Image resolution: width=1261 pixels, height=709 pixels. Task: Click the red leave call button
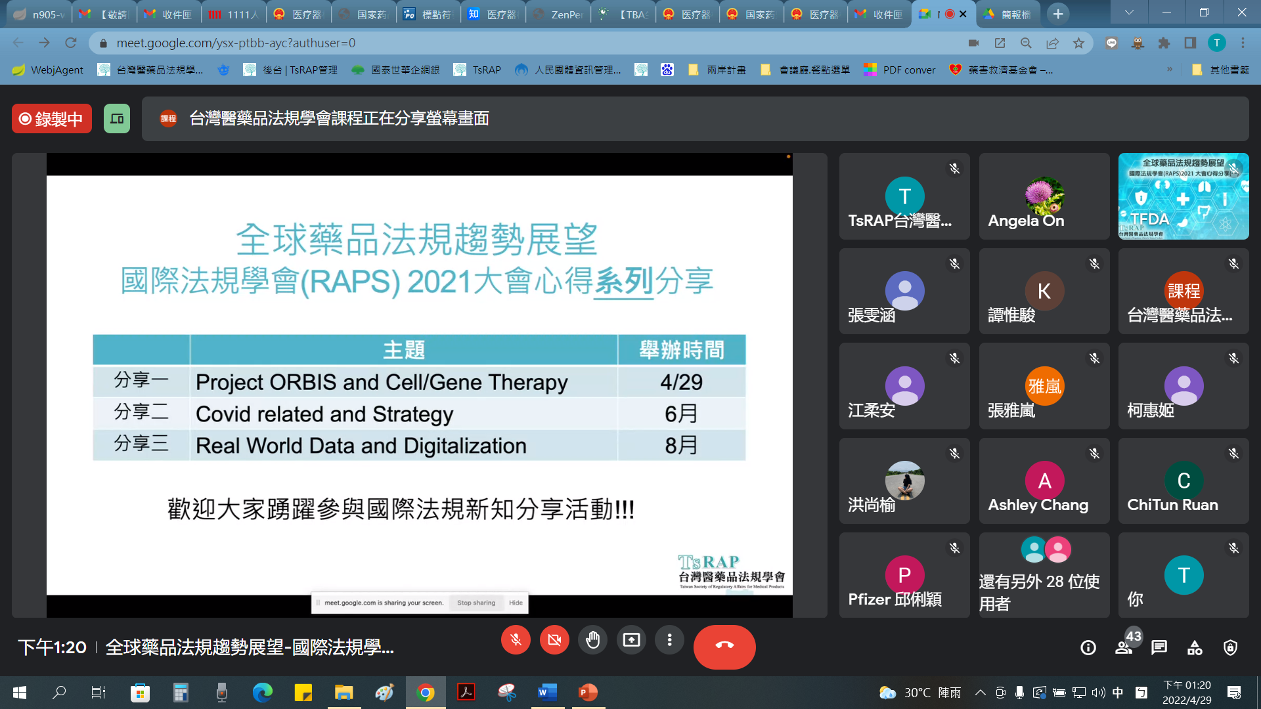724,647
